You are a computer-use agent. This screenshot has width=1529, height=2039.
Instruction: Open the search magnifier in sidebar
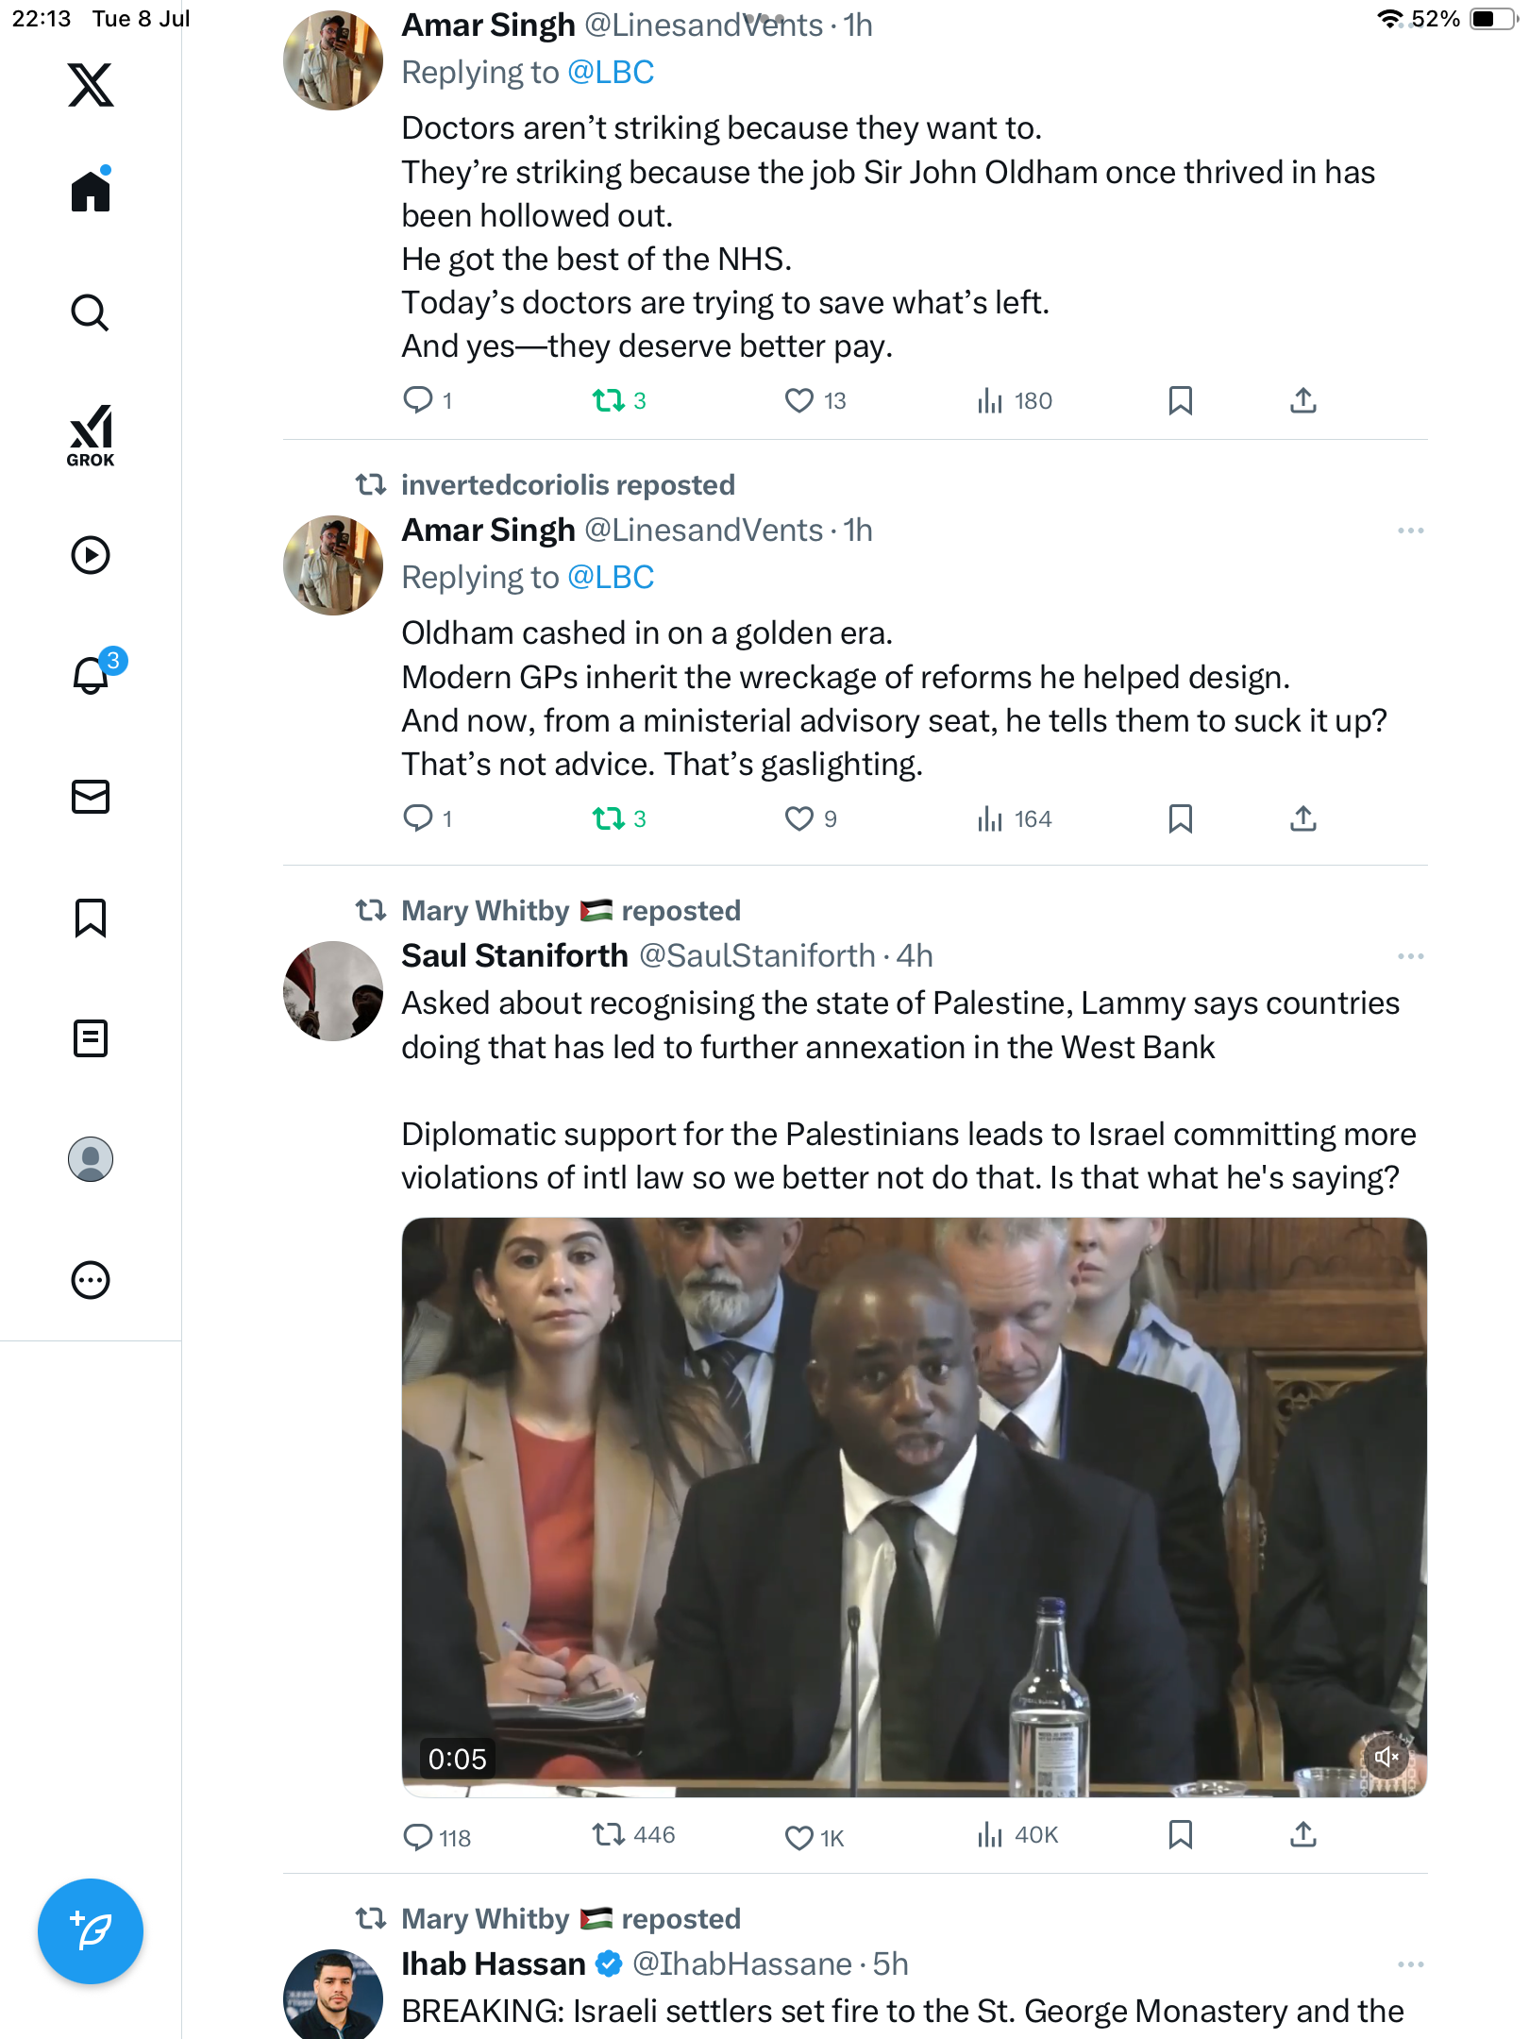point(91,313)
